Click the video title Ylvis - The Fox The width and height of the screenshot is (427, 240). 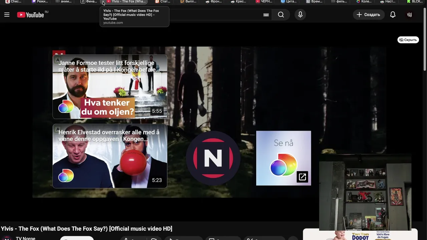coord(87,229)
